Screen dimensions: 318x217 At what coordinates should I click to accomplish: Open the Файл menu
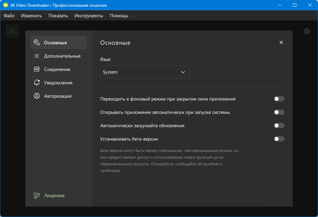coord(9,16)
